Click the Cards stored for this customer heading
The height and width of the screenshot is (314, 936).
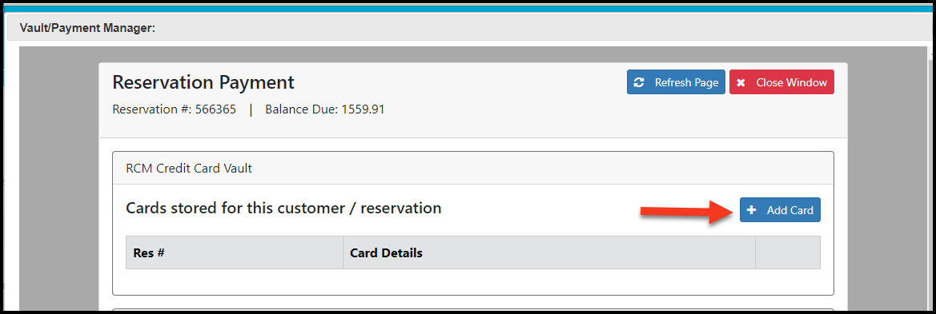point(283,208)
